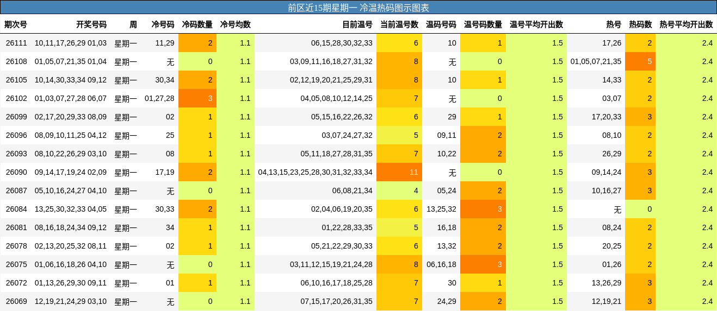This screenshot has width=717, height=311.
Task: Click warm numbers 06,08,21,34
Action: click(353, 191)
